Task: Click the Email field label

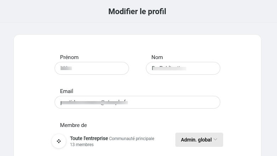Action: point(67,91)
